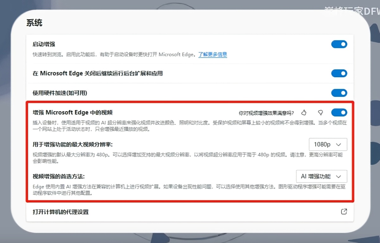This screenshot has width=380, height=243.
Task: Open the 1080p max resolution dropdown
Action: click(328, 144)
